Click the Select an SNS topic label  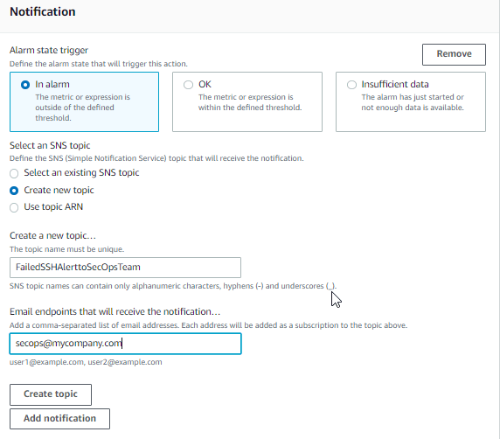coord(50,145)
